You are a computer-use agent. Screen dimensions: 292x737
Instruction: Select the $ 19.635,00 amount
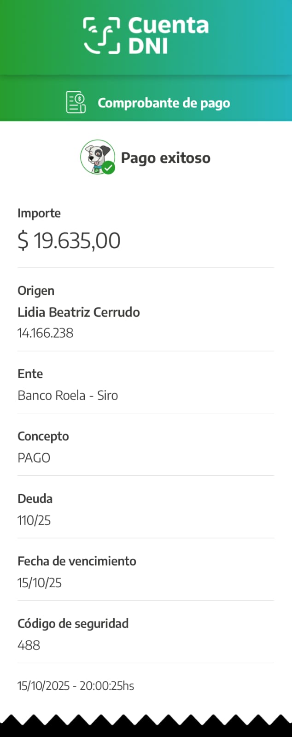[x=69, y=240]
